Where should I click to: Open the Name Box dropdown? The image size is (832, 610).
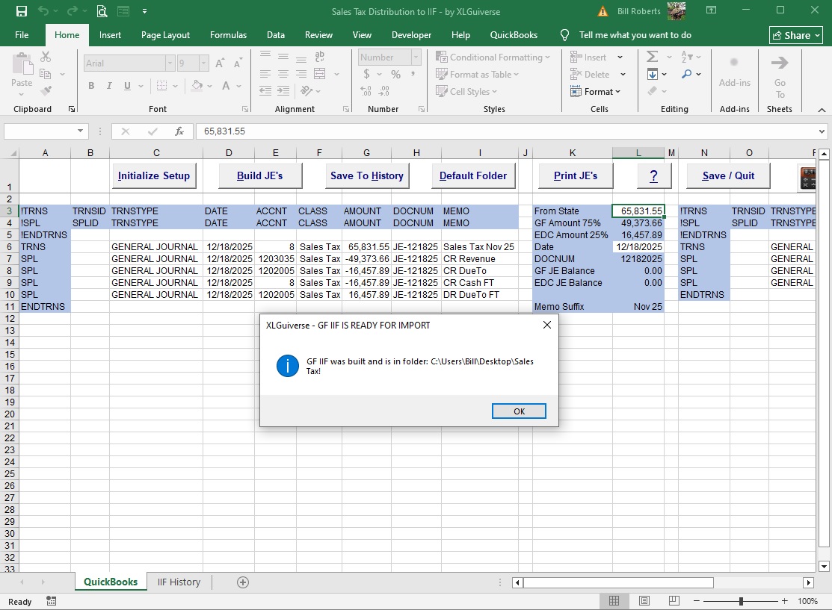pos(81,131)
